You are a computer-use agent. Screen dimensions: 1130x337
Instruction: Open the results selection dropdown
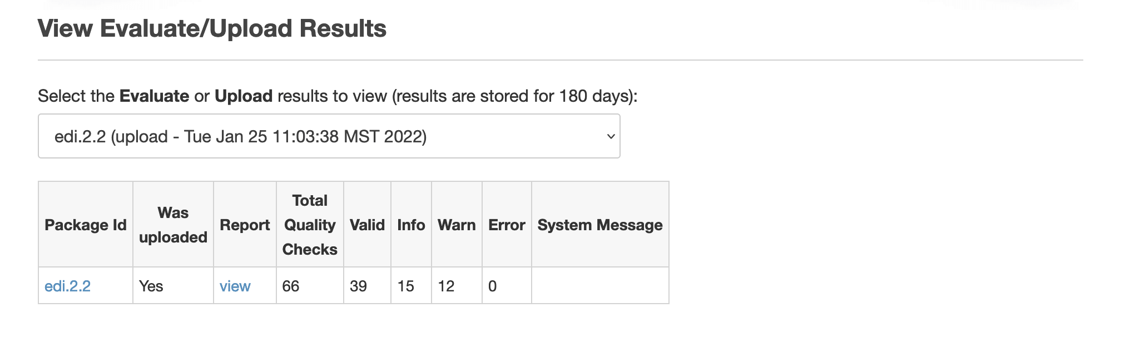point(329,136)
